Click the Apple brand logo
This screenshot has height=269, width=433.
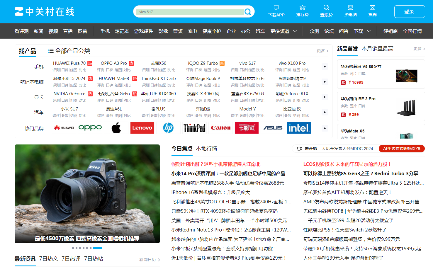(116, 128)
